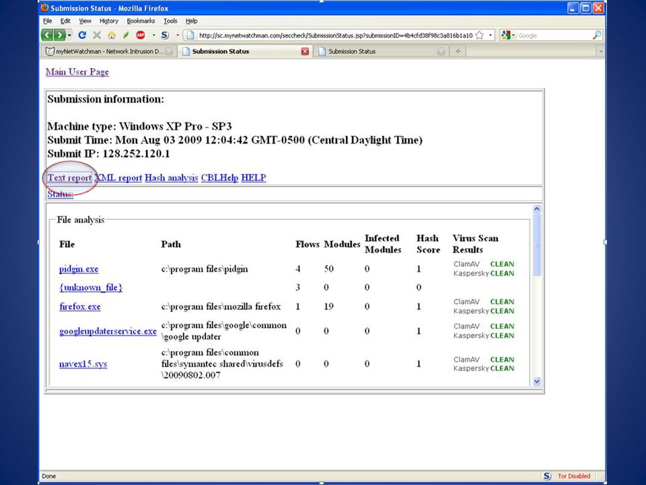Open the File menu
This screenshot has width=646, height=485.
point(47,21)
